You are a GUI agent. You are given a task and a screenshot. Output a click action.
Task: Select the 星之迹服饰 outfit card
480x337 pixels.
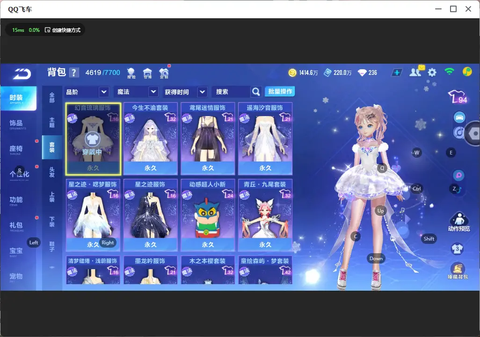[x=150, y=215]
